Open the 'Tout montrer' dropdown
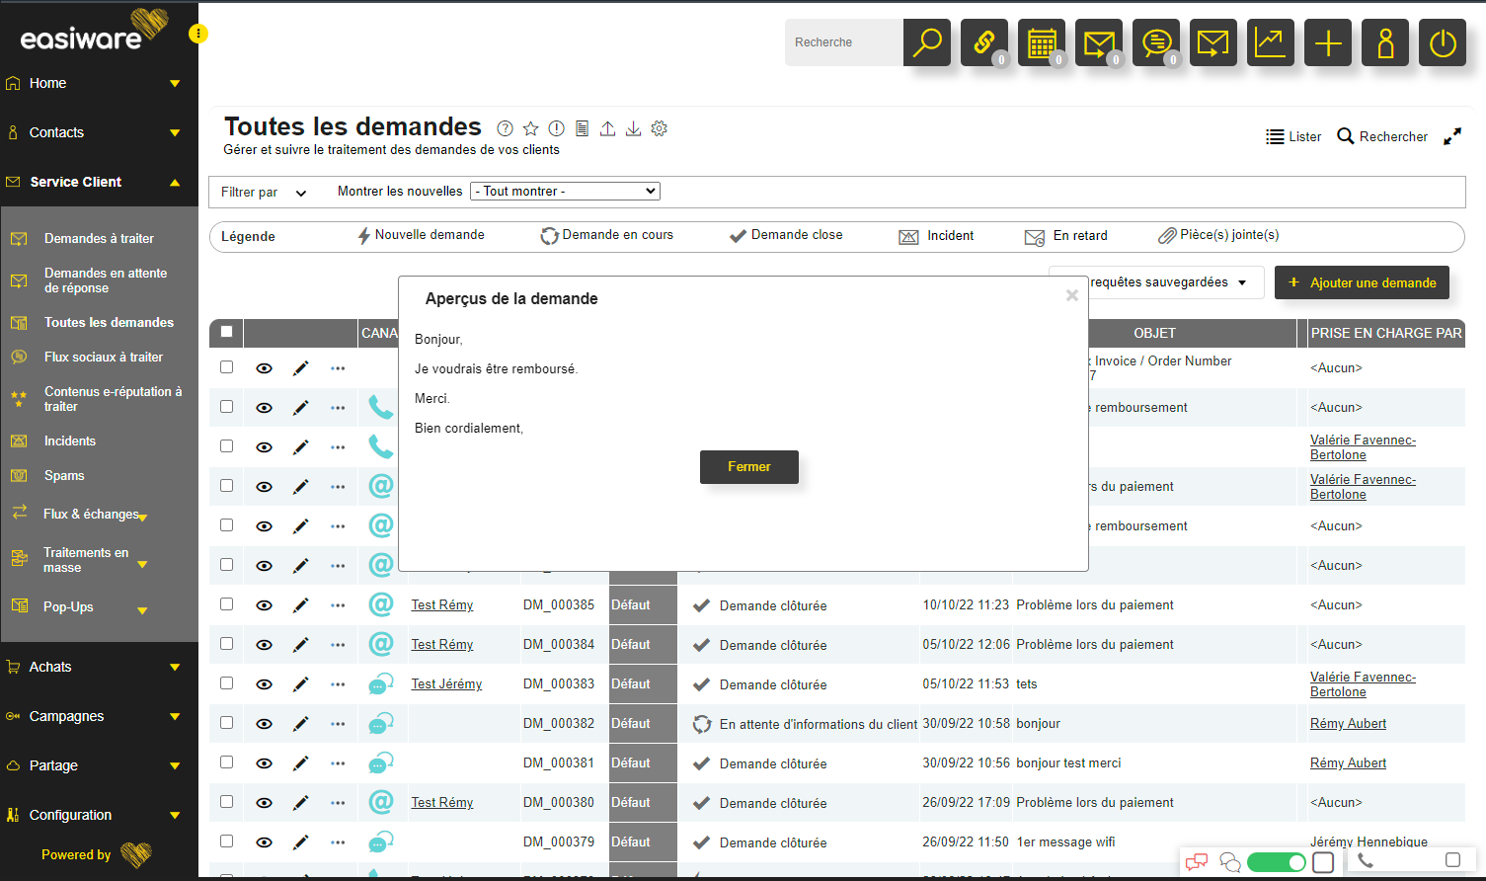Viewport: 1486px width, 881px height. click(x=565, y=192)
